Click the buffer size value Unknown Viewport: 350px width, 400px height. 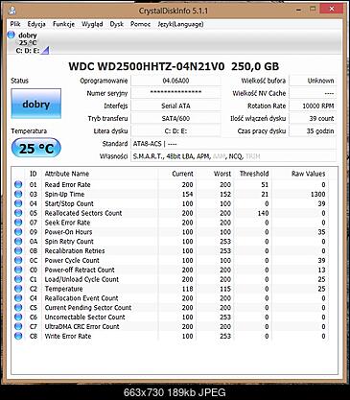[x=313, y=81]
